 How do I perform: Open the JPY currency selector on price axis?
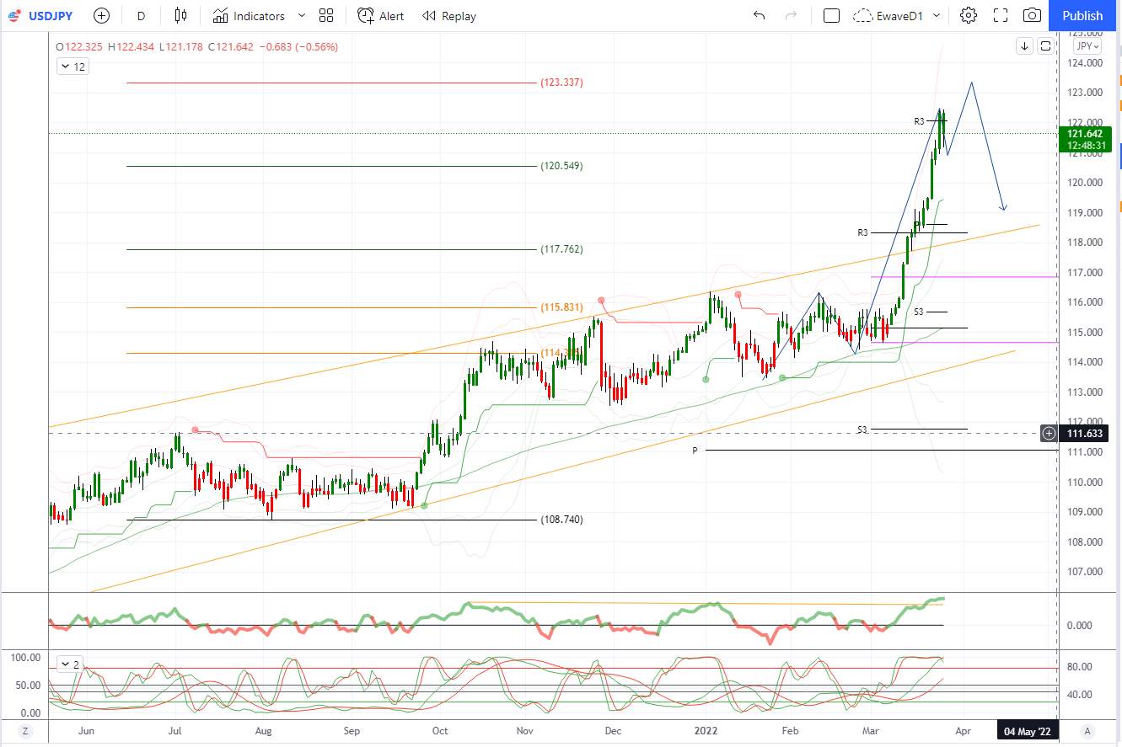[x=1087, y=46]
